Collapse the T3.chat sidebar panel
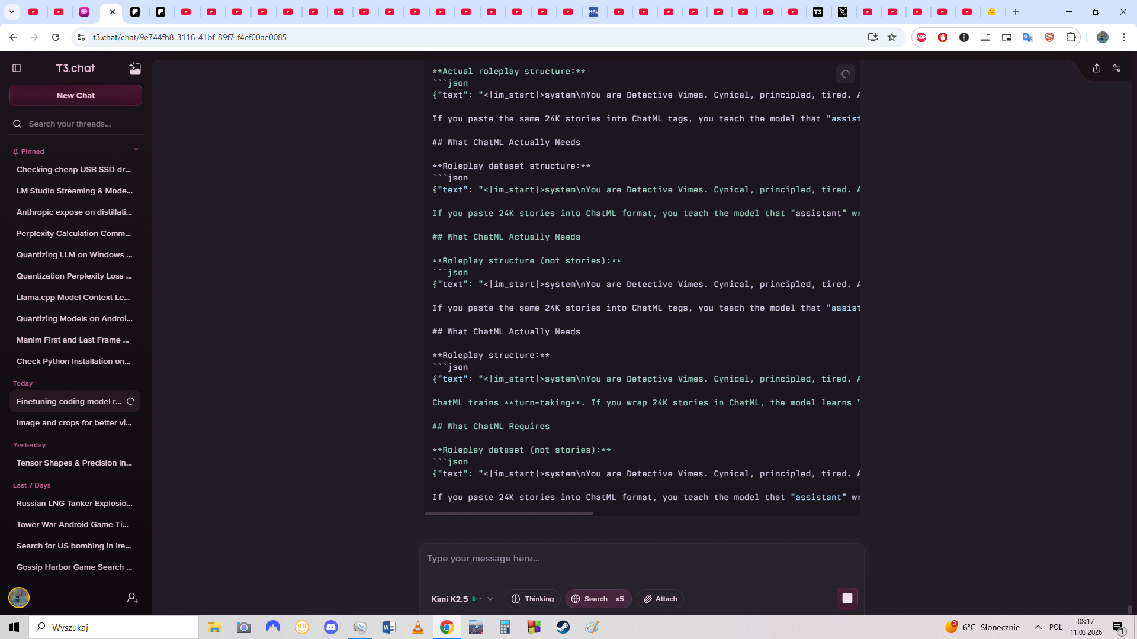Viewport: 1137px width, 639px height. (17, 68)
